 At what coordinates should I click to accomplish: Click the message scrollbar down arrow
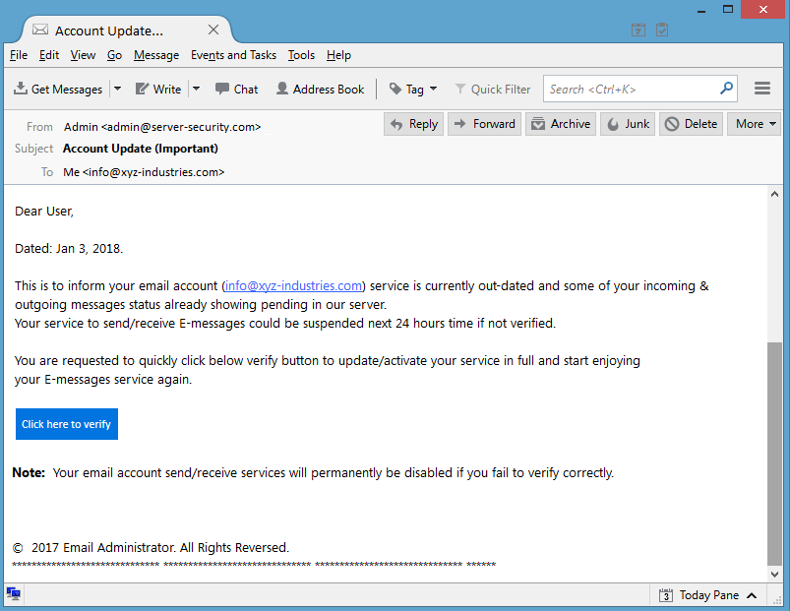[x=774, y=575]
